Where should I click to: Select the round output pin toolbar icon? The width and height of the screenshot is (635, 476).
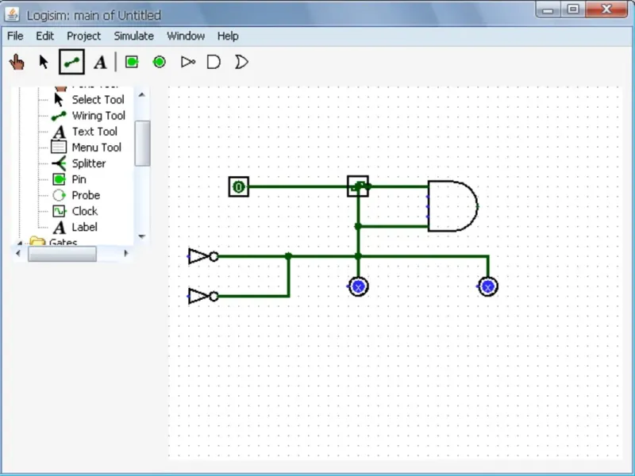(x=159, y=62)
